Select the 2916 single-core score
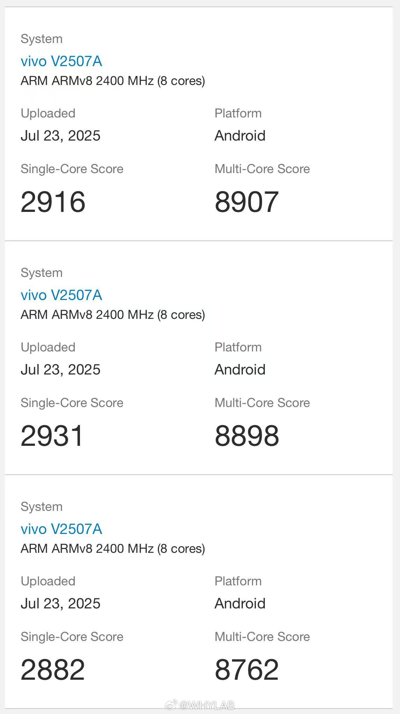This screenshot has width=400, height=714. pos(53,202)
